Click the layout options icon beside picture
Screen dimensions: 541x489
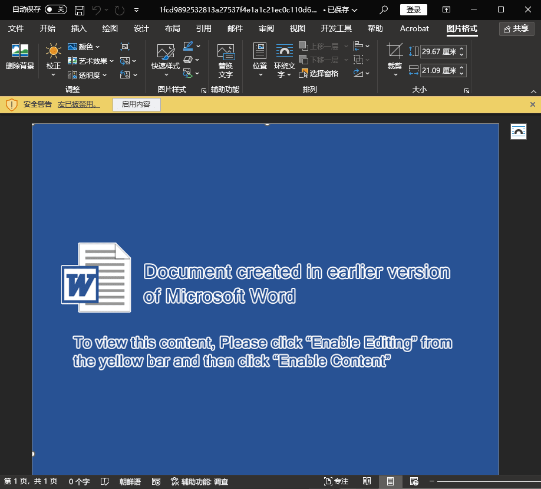point(518,132)
